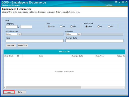Click the Editar button
Image resolution: width=129 pixels, height=97 pixels.
(x=20, y=92)
